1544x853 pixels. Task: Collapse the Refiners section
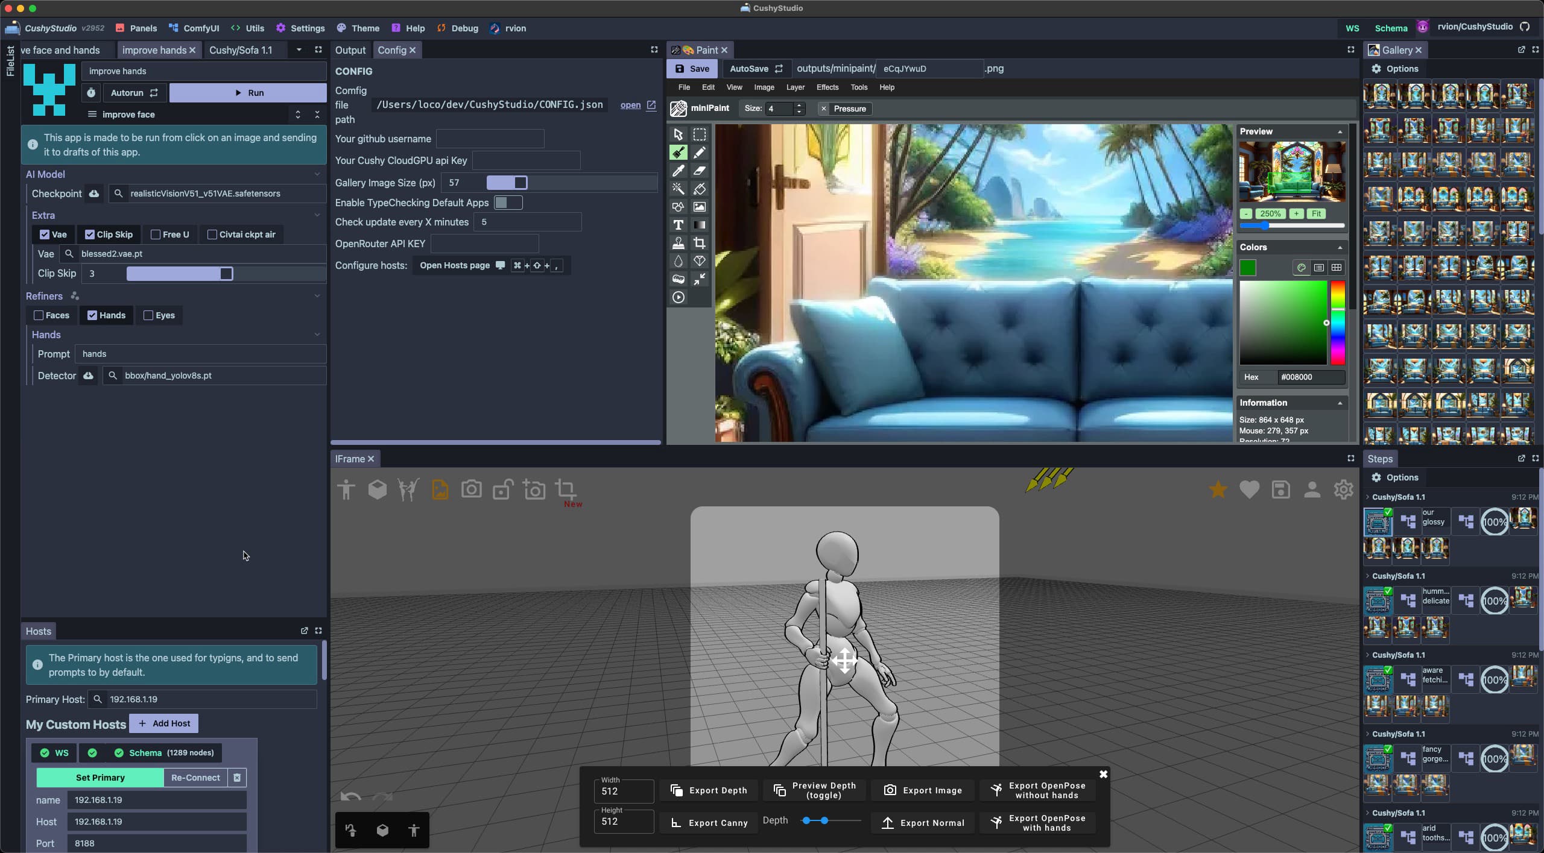(x=317, y=296)
